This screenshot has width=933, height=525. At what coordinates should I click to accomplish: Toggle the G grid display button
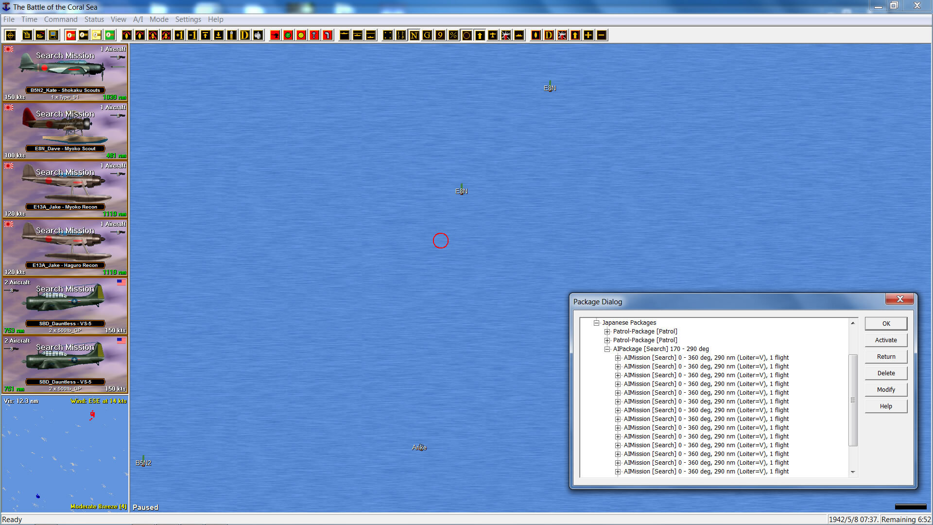point(427,35)
